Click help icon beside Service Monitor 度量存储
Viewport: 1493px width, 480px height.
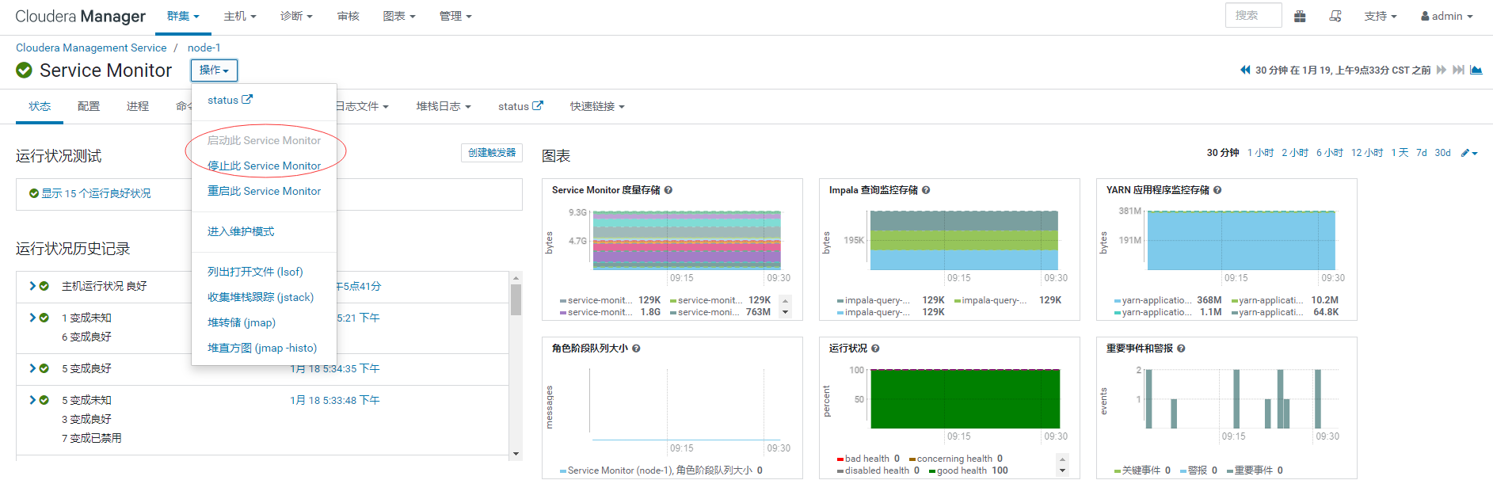point(668,190)
